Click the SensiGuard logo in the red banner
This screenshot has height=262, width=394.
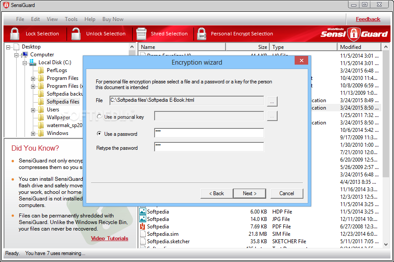354,34
